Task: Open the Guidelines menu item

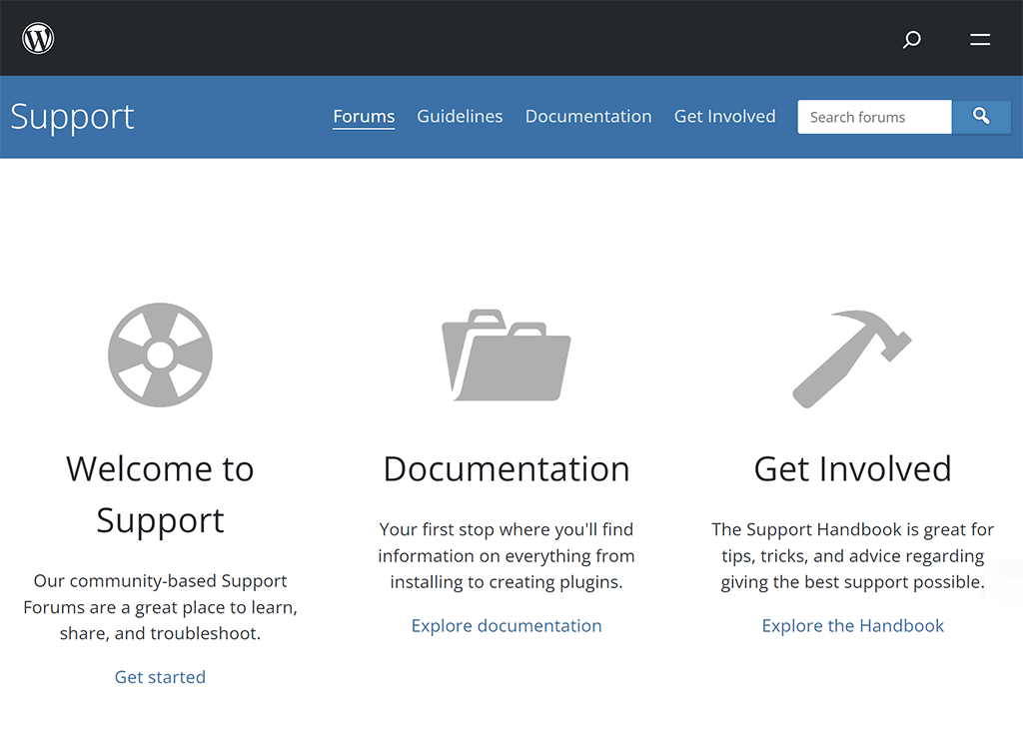Action: pyautogui.click(x=460, y=117)
